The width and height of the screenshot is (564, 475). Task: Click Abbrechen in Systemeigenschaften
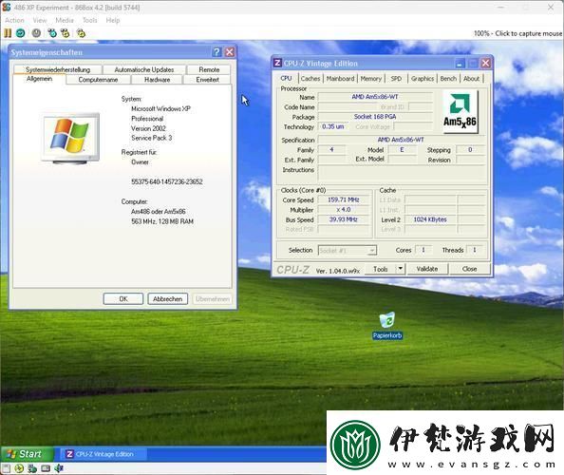[x=168, y=298]
